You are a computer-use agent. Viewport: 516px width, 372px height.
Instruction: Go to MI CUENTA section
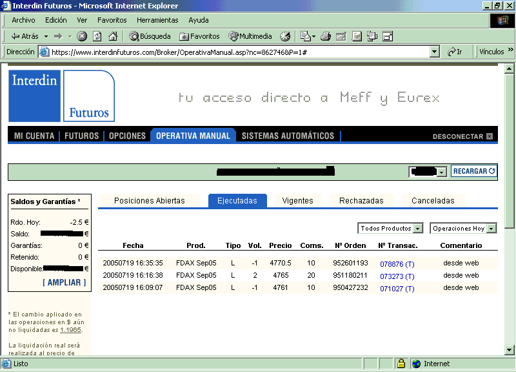pyautogui.click(x=34, y=136)
